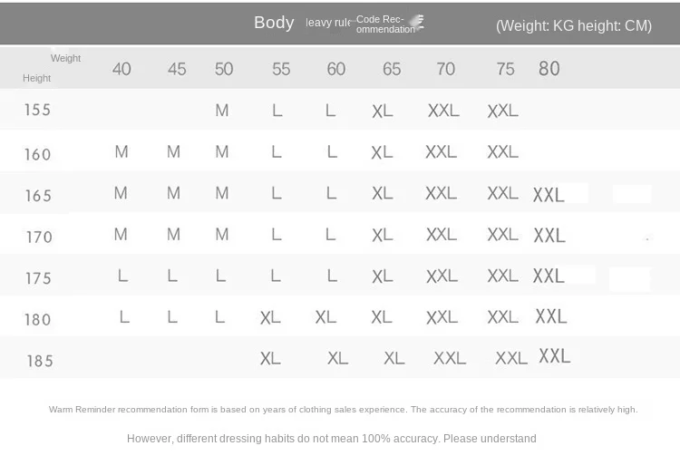
Task: Select the 40 weight column header
Action: coord(121,69)
